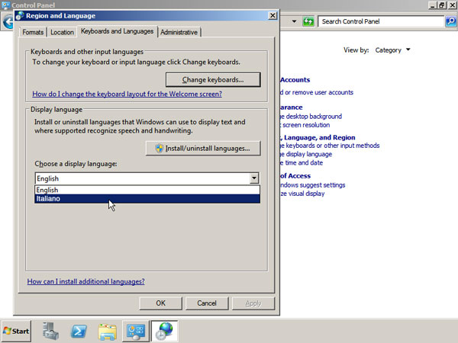Switch to Control Panel taskbar icon
This screenshot has width=458, height=343.
point(136,331)
